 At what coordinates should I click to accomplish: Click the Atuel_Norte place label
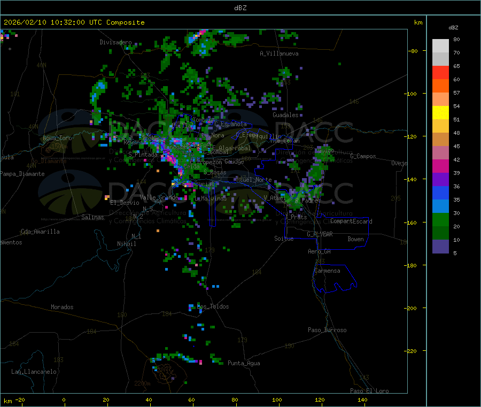point(254,180)
